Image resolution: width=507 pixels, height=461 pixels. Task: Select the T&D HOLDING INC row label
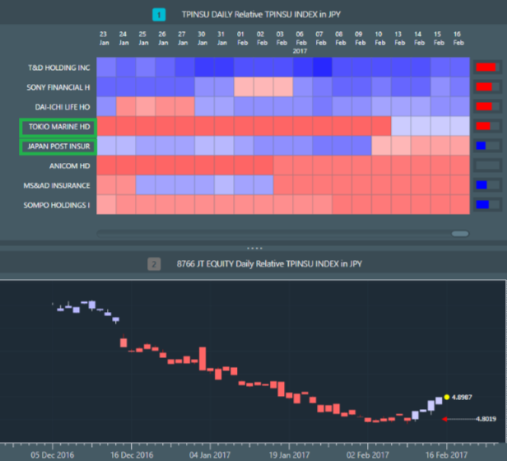[59, 68]
